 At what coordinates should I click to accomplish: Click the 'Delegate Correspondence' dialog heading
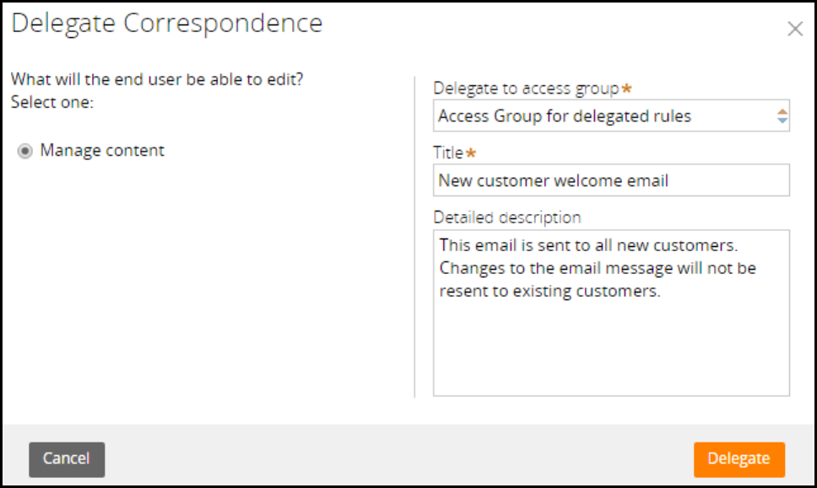click(166, 24)
